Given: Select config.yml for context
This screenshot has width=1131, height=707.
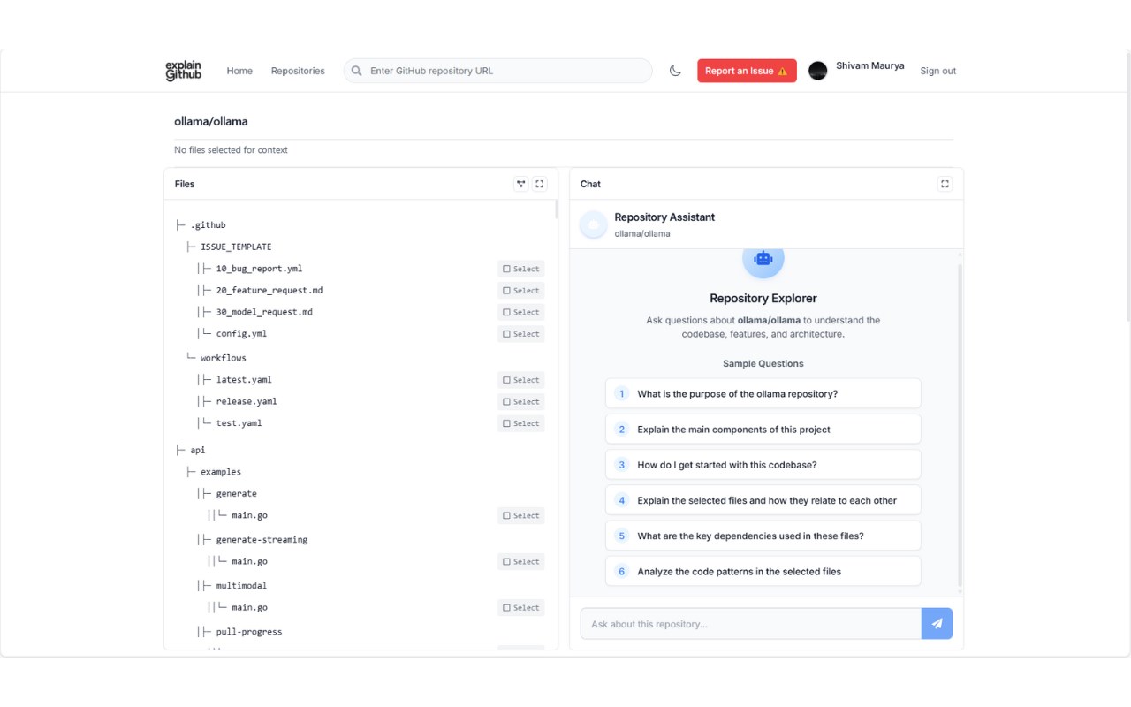Looking at the screenshot, I should click(x=521, y=334).
